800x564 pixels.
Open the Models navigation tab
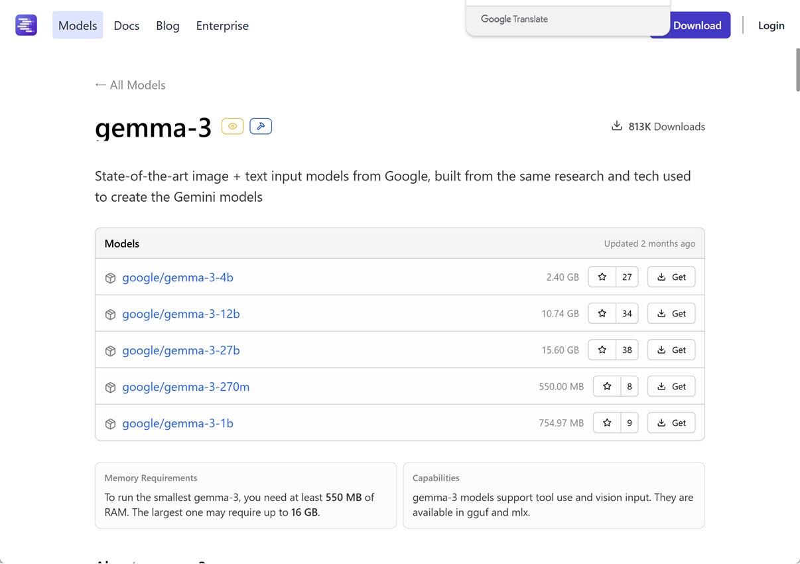pos(78,26)
